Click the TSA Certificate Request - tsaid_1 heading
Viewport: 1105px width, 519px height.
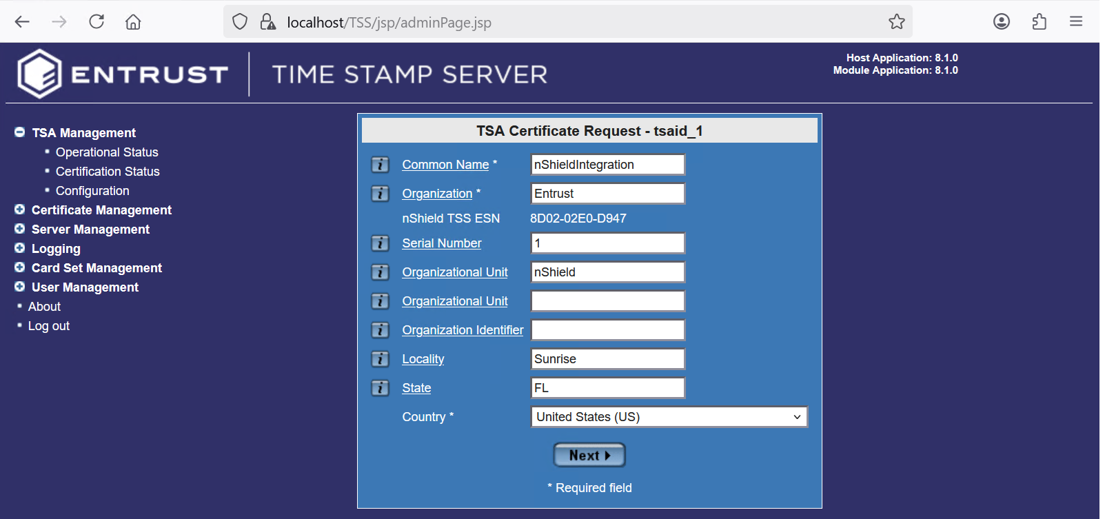589,131
